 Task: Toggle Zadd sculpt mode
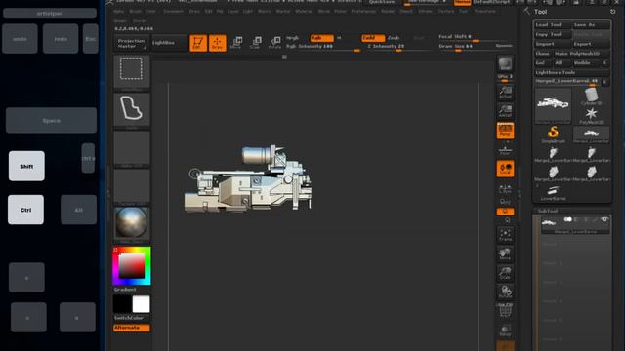click(373, 38)
